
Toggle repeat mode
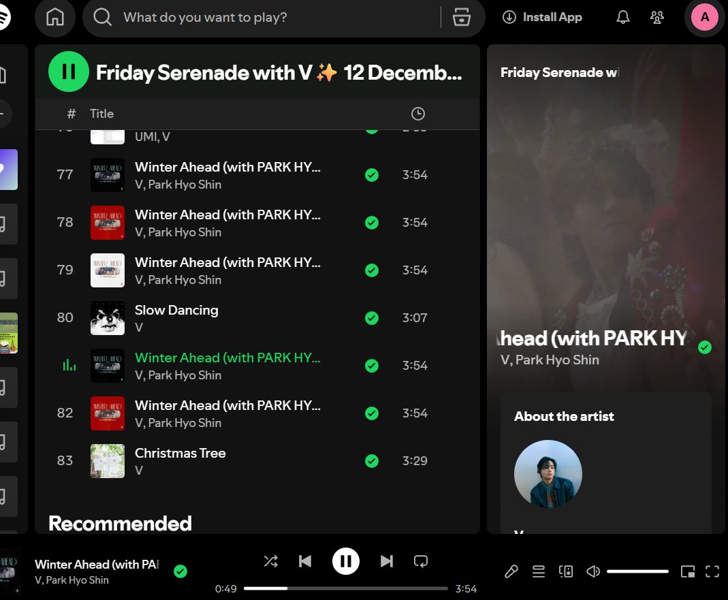click(421, 560)
